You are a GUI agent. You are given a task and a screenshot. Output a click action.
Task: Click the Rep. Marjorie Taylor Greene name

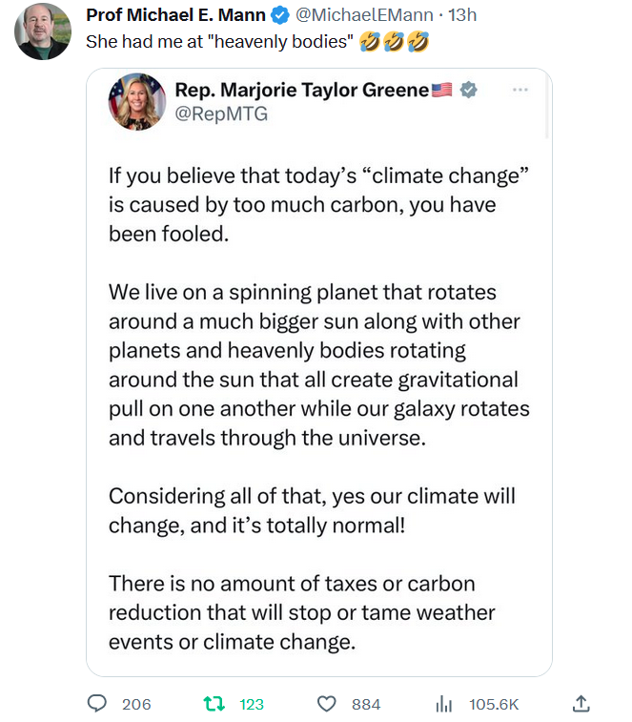click(301, 90)
